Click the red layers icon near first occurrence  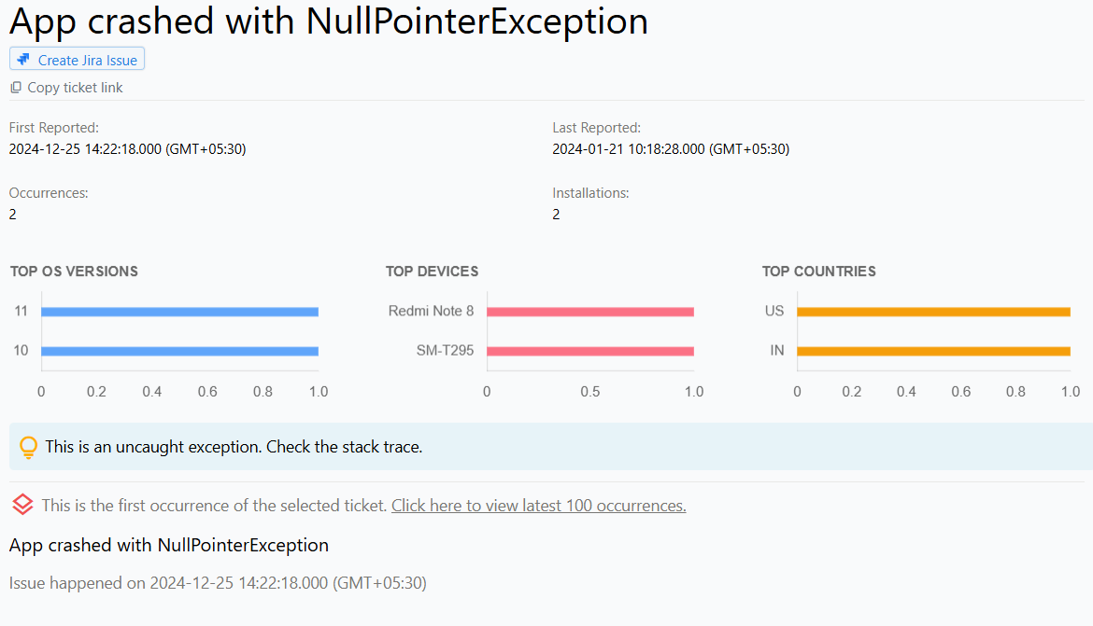(x=22, y=506)
